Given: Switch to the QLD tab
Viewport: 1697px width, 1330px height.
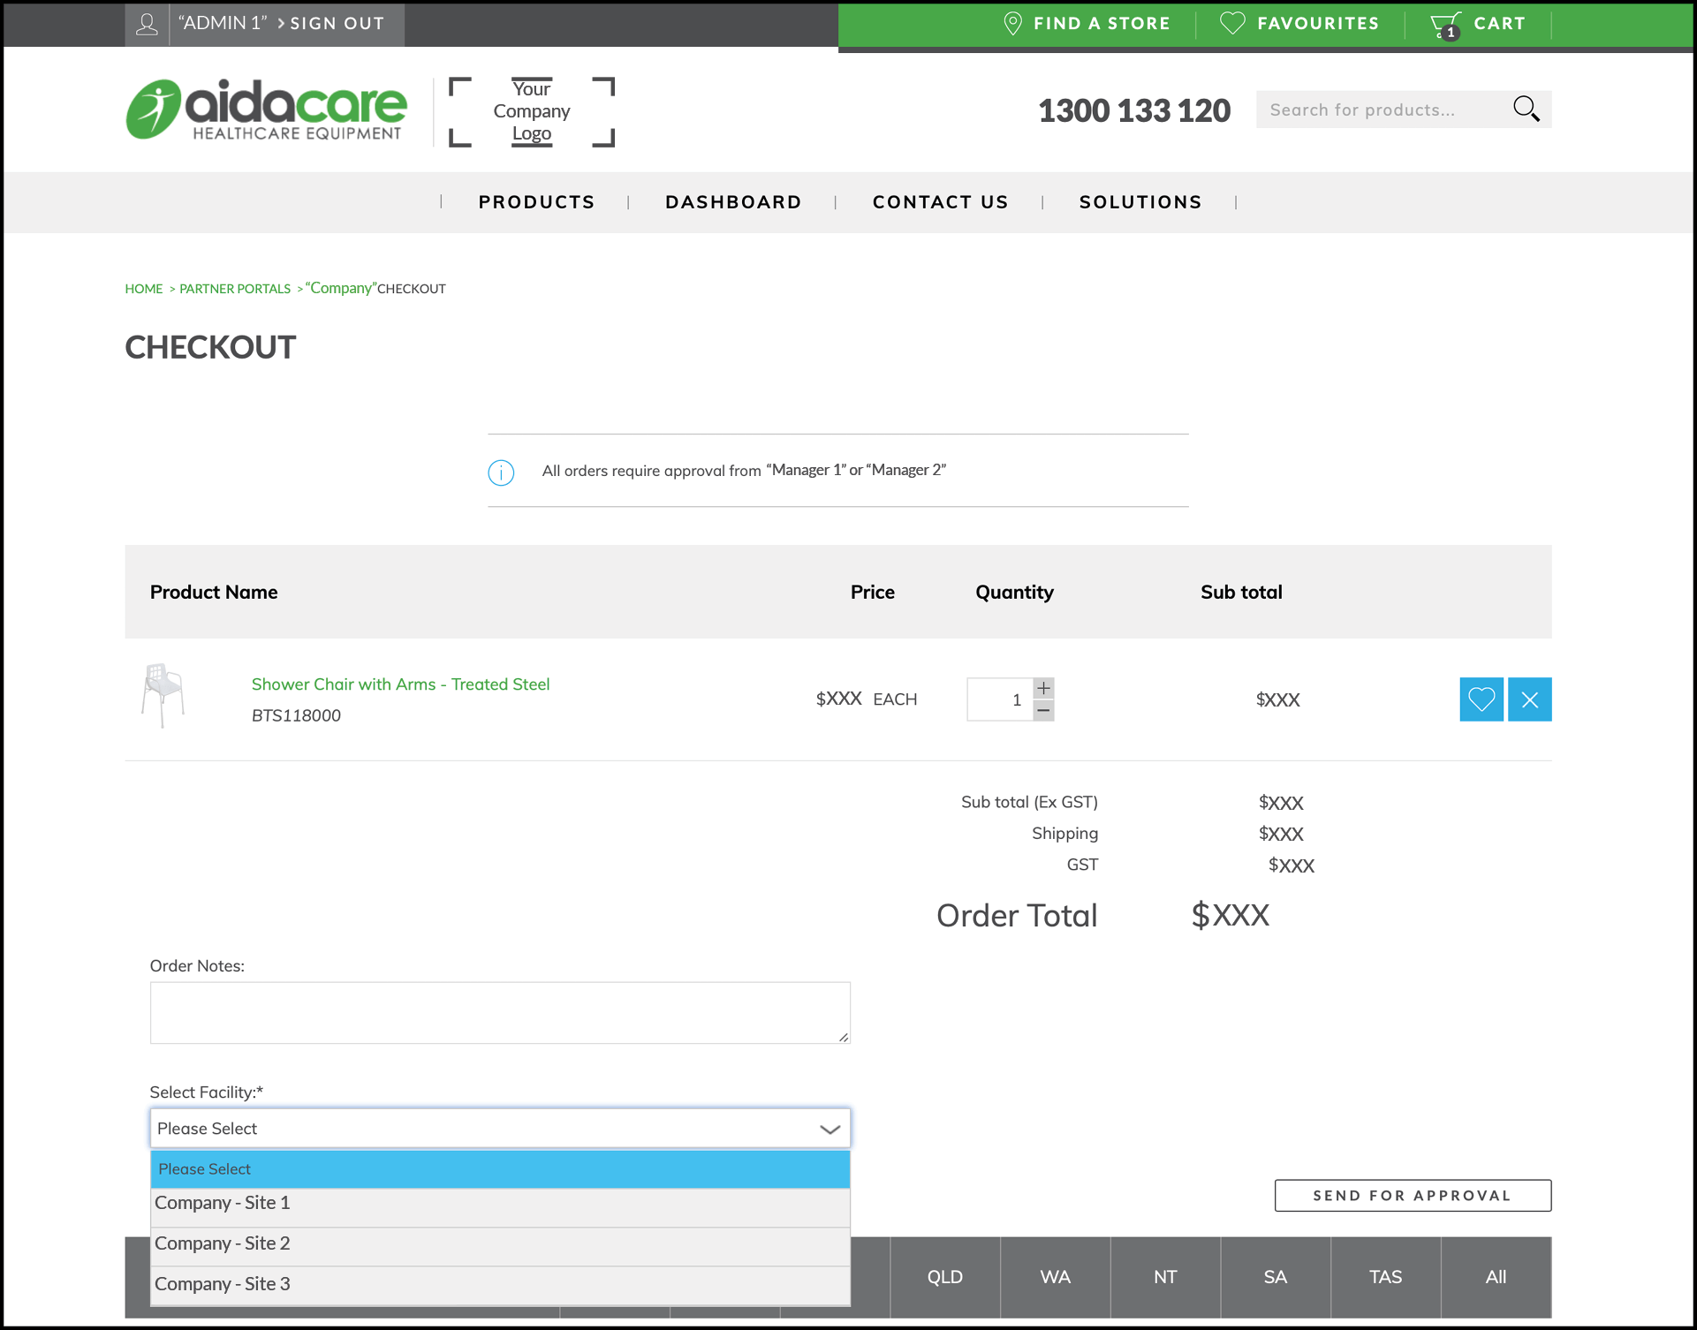Looking at the screenshot, I should 944,1276.
